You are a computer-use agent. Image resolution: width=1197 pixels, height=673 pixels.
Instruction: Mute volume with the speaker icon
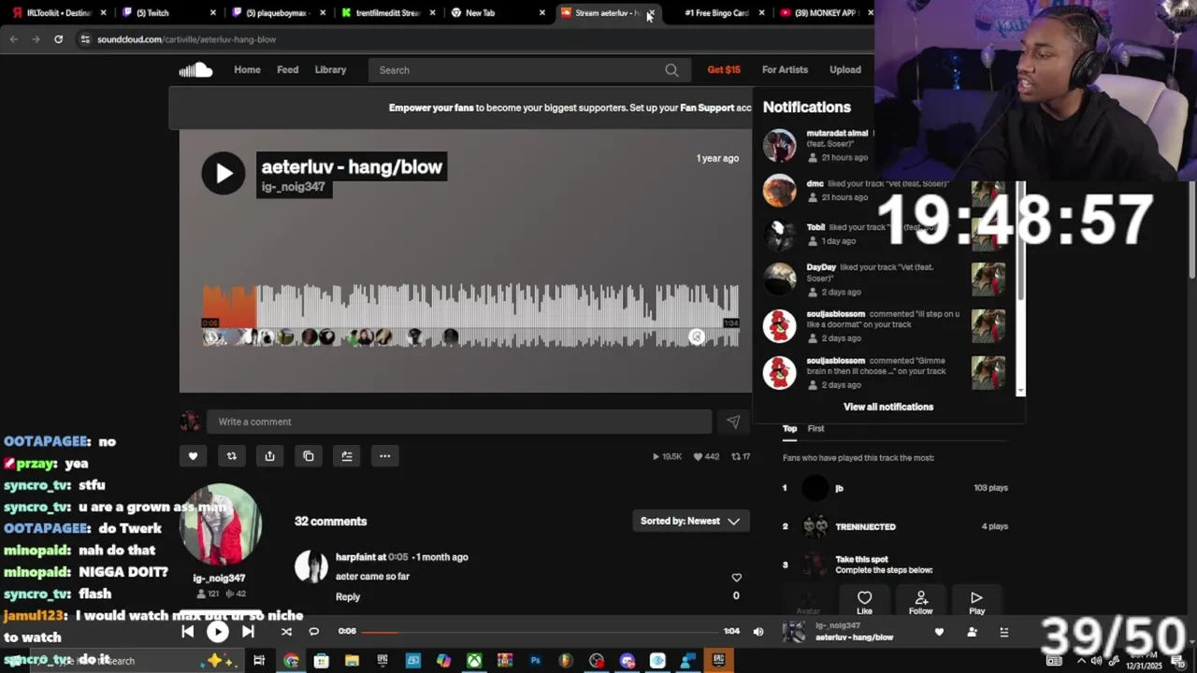click(x=758, y=631)
